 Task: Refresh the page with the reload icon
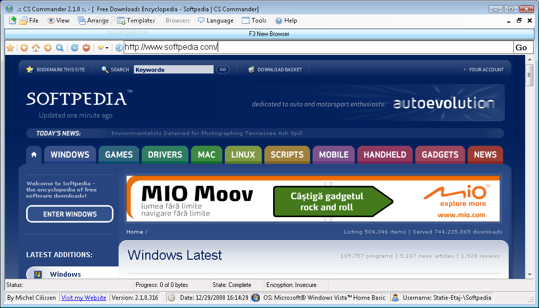click(x=74, y=48)
